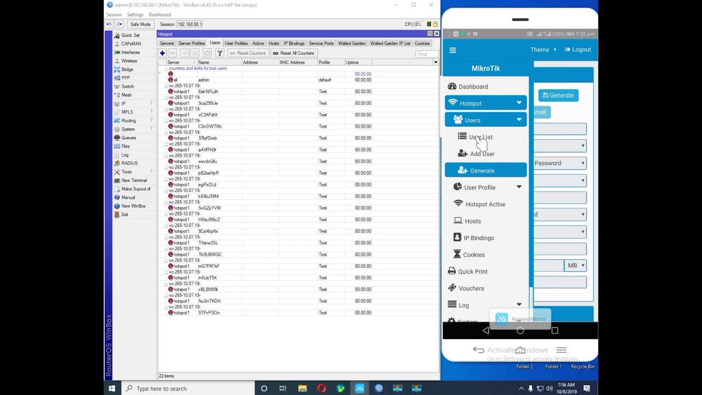Click the undo arrow in WinBox toolbar
702x395 pixels.
(x=109, y=24)
